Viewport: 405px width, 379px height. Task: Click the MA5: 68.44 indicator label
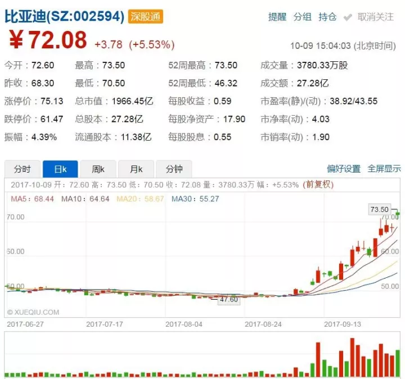pyautogui.click(x=32, y=199)
